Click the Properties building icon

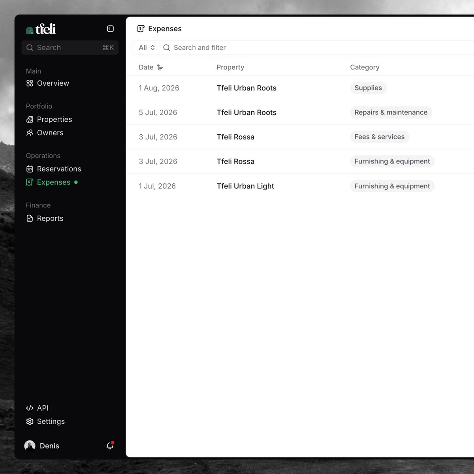[x=30, y=119]
